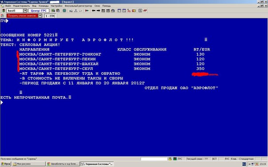The height and width of the screenshot is (167, 268).
Task: Click the RU language indicator in tray
Action: tap(244, 164)
